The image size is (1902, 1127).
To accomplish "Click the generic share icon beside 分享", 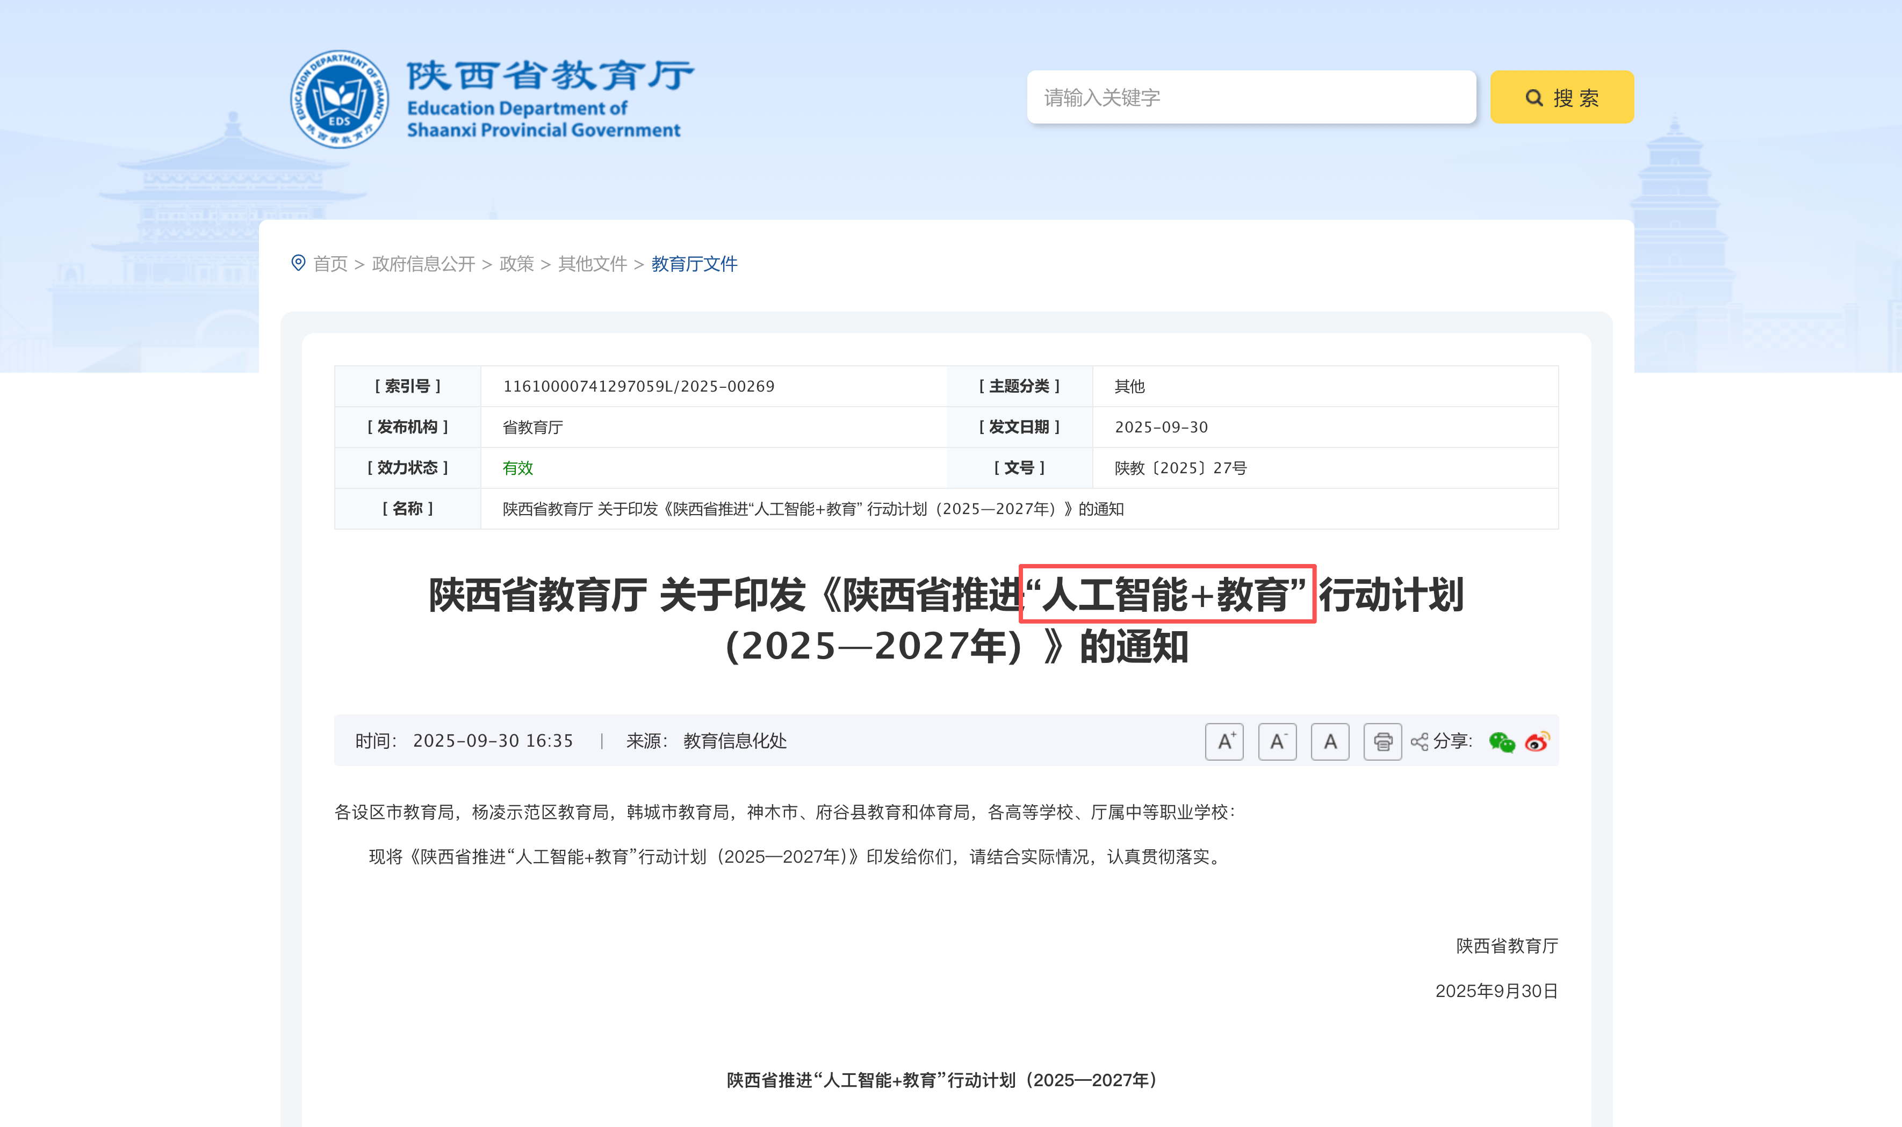I will [1419, 741].
